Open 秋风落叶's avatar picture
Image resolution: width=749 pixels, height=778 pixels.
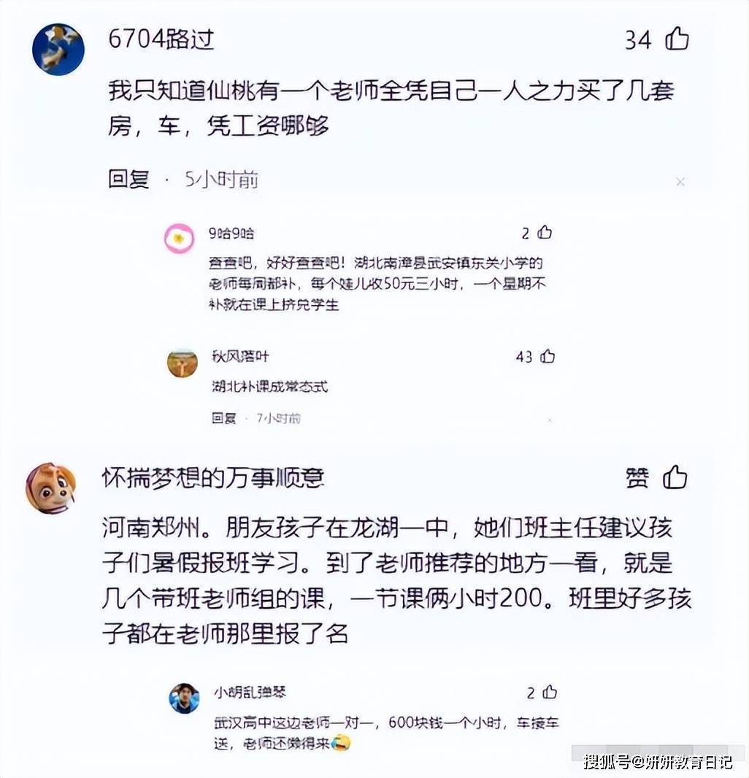click(183, 363)
